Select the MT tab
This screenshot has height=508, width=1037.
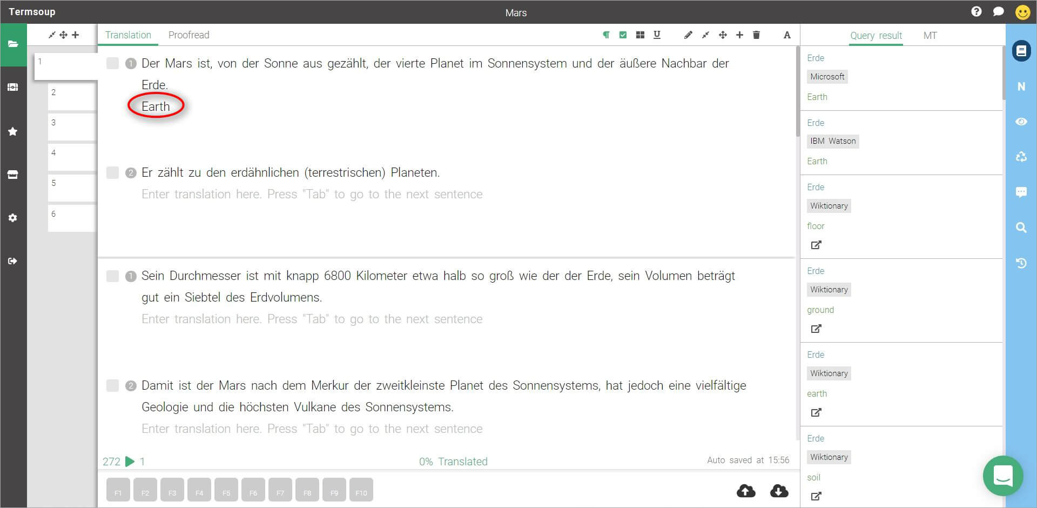[930, 36]
